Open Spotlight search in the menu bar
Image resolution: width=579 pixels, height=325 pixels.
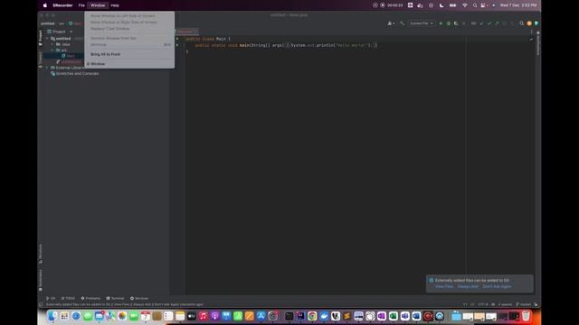coord(475,5)
